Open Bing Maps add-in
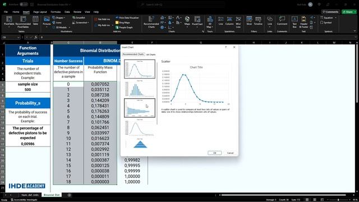Image resolution: width=359 pixels, height=202 pixels. click(122, 22)
